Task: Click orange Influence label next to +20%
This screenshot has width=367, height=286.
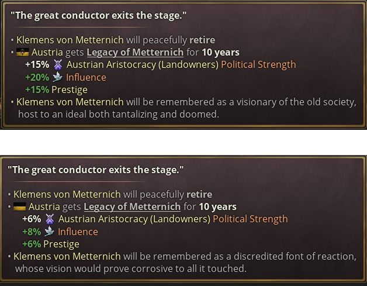Action: point(86,77)
